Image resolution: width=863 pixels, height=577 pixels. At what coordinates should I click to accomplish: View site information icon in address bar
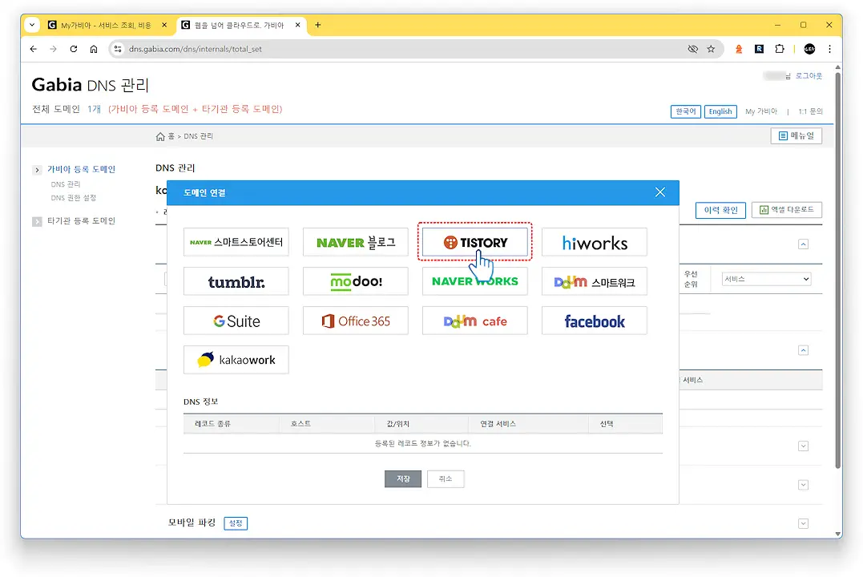tap(118, 49)
